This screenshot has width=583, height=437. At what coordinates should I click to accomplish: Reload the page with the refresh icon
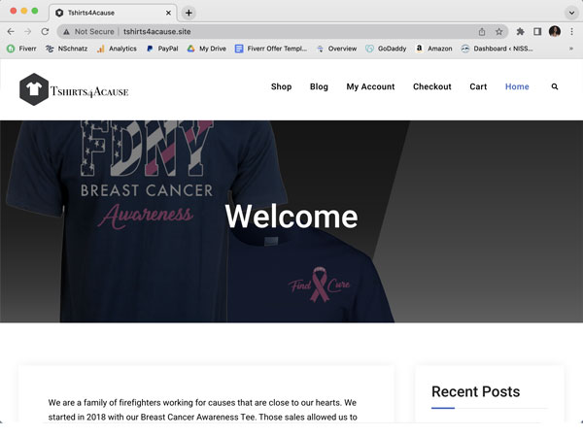(45, 31)
